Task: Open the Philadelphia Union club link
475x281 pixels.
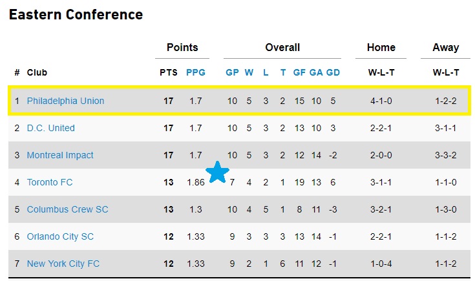Action: coord(65,101)
